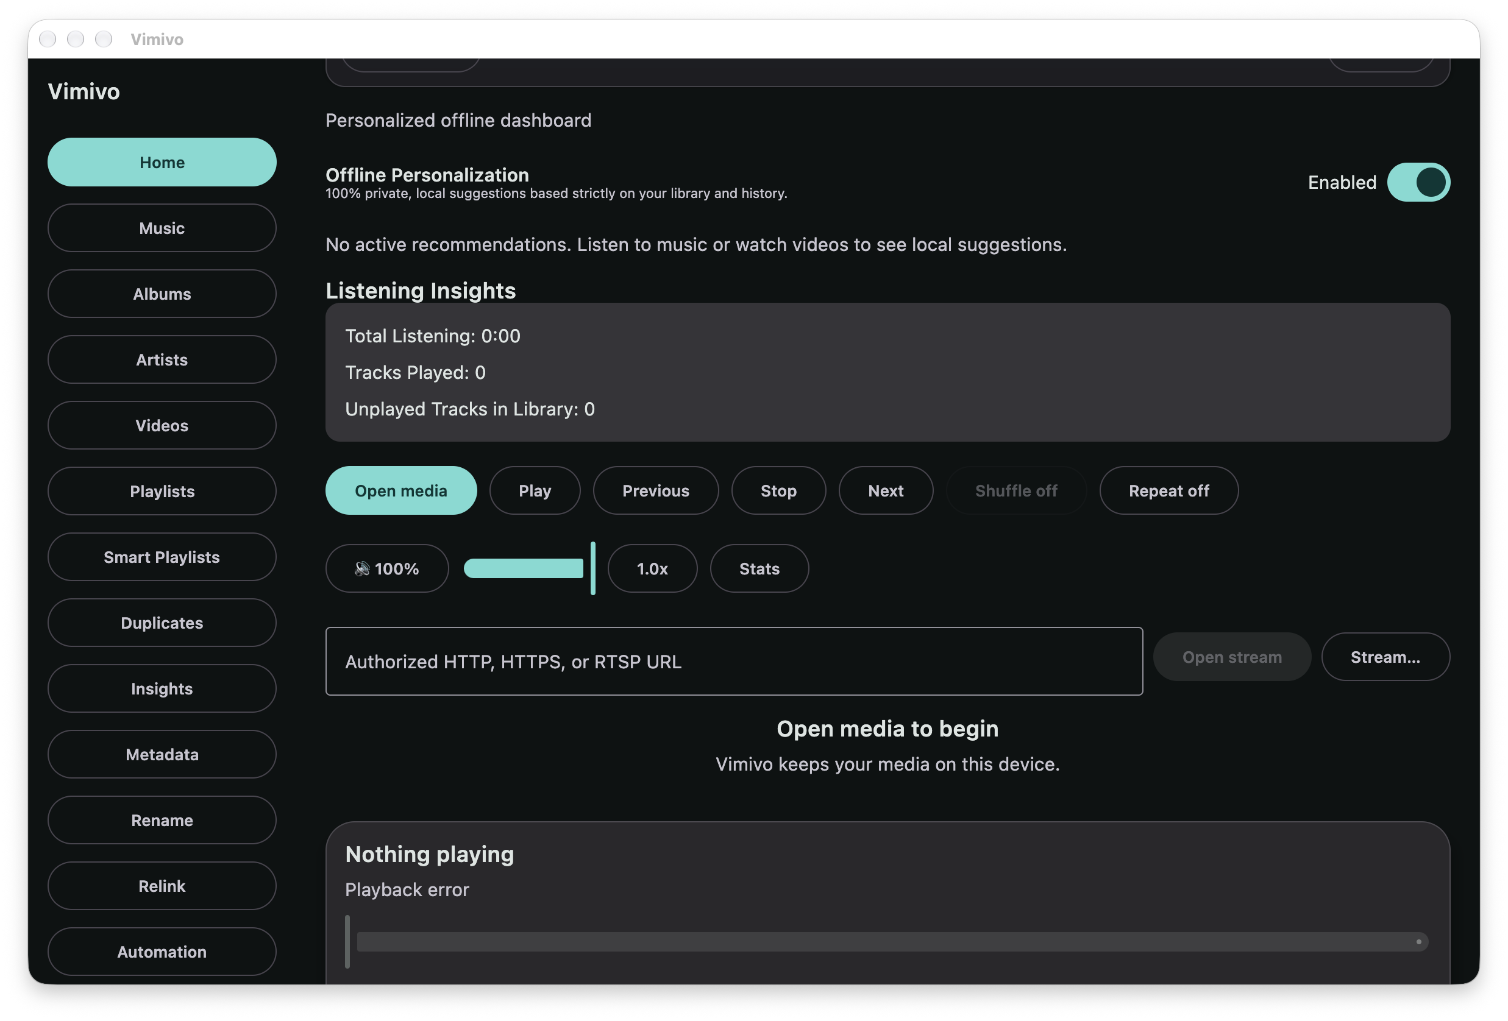Toggle the Offline Personalization switch
The width and height of the screenshot is (1508, 1021).
pos(1418,182)
